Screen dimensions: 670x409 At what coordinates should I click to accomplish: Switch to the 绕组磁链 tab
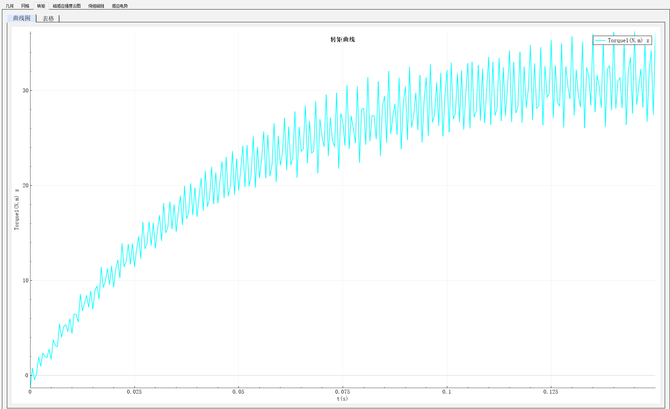coord(96,6)
